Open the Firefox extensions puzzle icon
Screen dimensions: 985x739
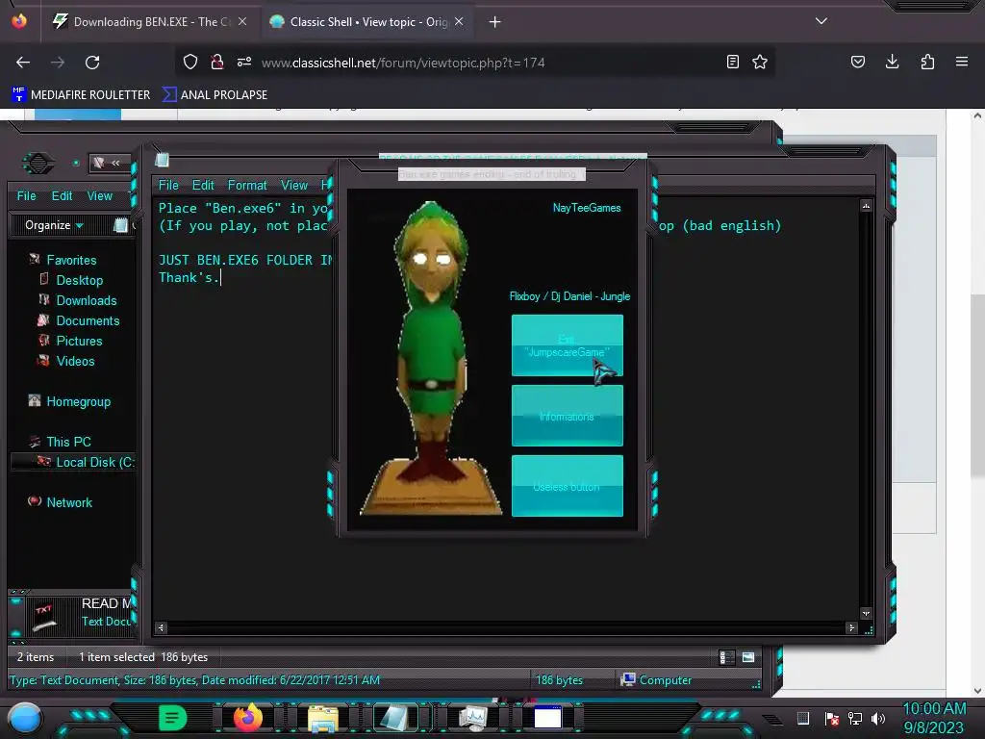[x=927, y=62]
